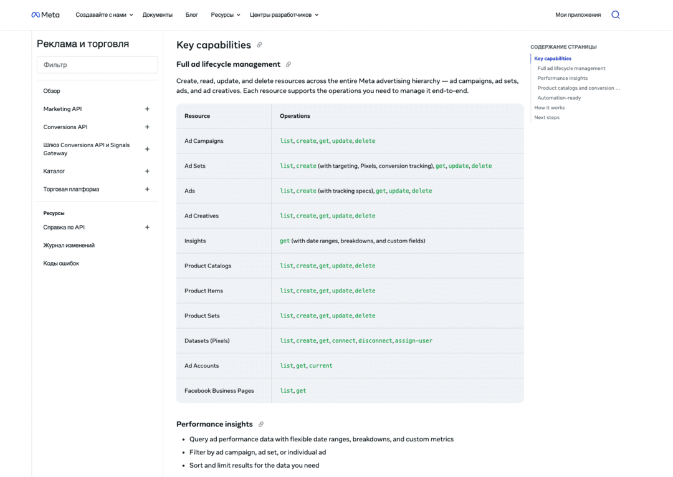Open Блог in top navigation
The height and width of the screenshot is (477, 673).
click(x=191, y=15)
